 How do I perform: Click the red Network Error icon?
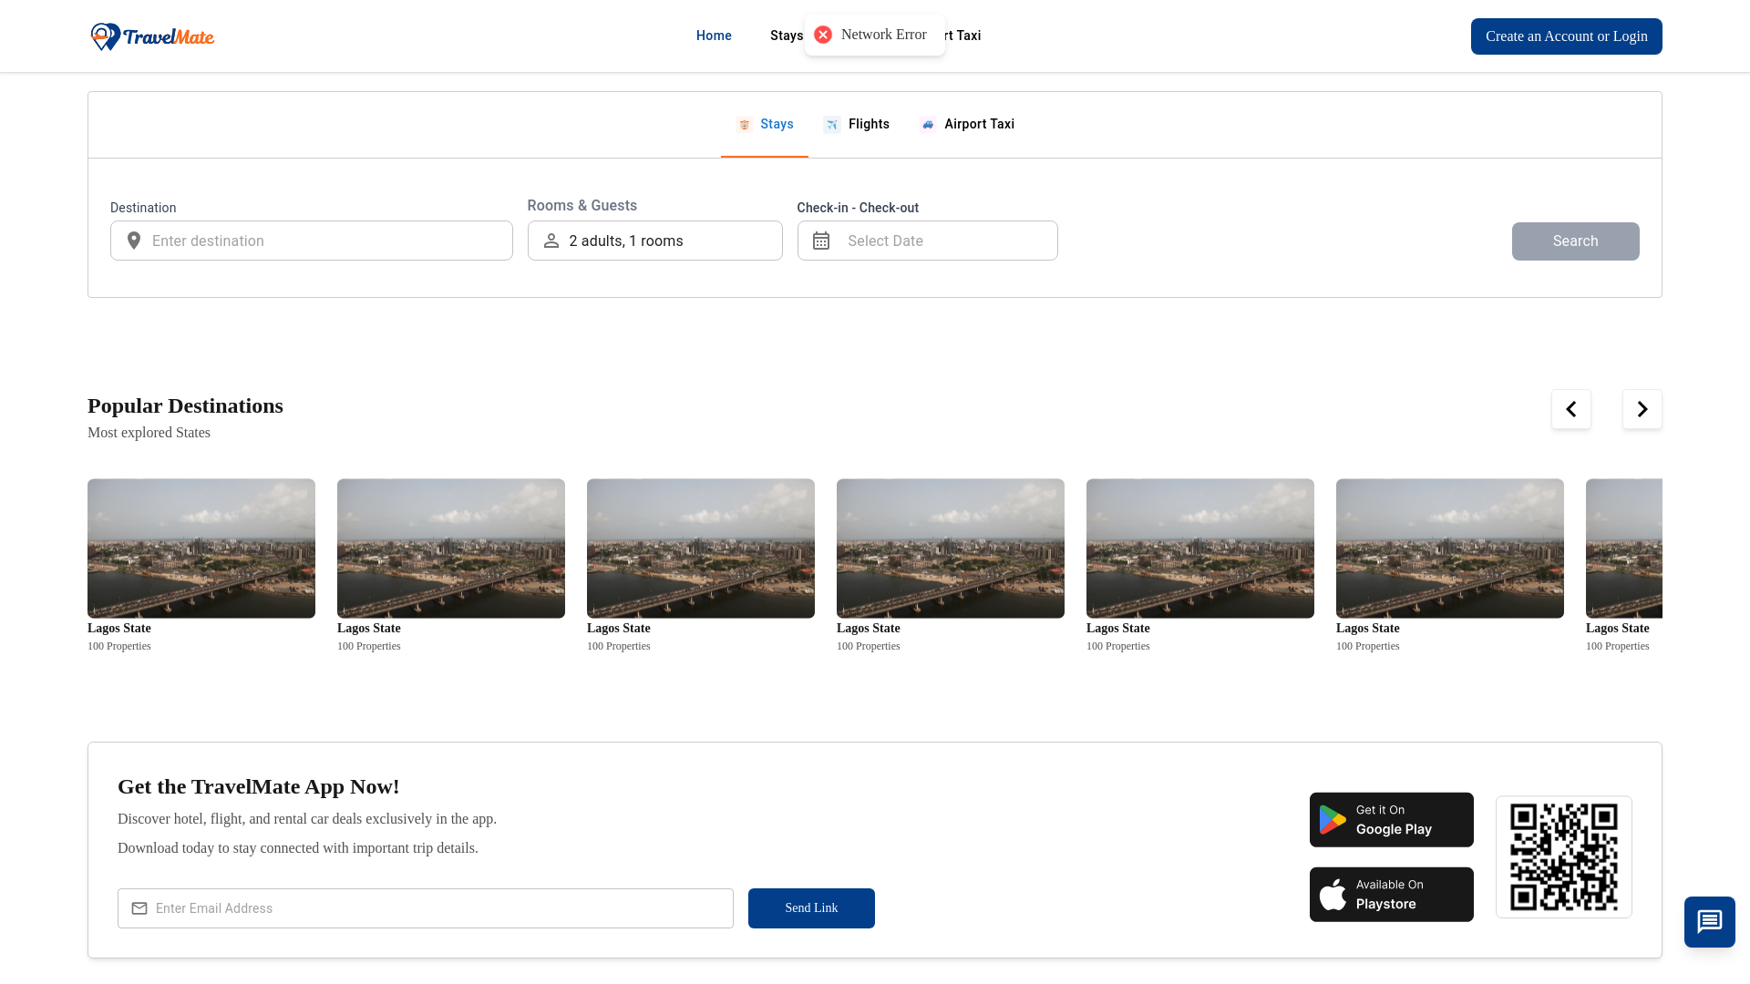pyautogui.click(x=823, y=35)
